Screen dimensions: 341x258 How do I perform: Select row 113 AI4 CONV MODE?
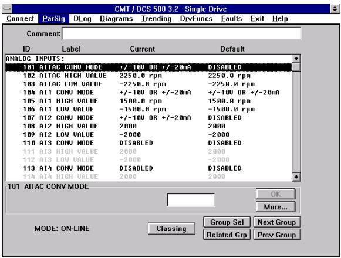pos(148,168)
